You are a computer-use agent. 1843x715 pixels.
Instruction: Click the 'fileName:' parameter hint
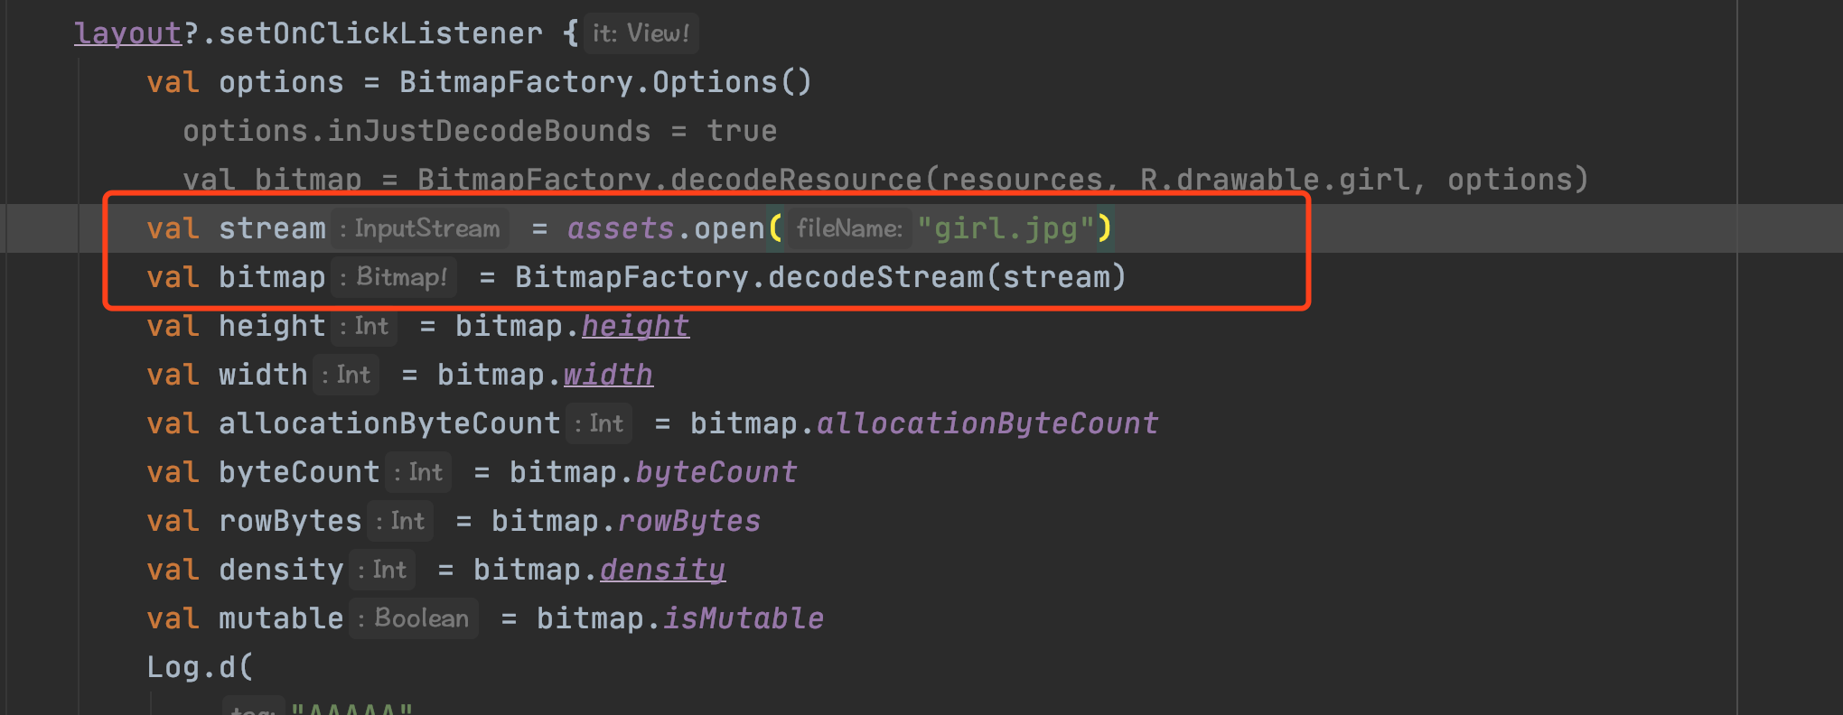coord(849,228)
